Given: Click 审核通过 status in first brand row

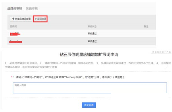Looking at the screenshot, I should pyautogui.click(x=92, y=34).
